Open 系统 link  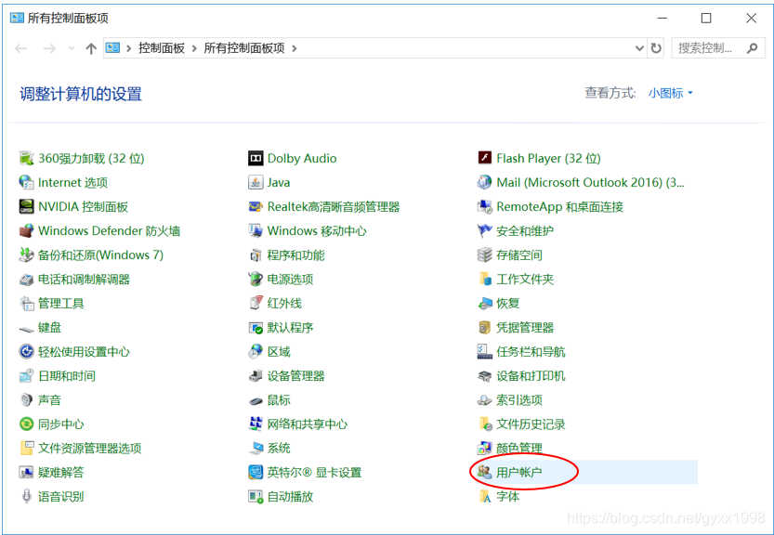click(279, 448)
